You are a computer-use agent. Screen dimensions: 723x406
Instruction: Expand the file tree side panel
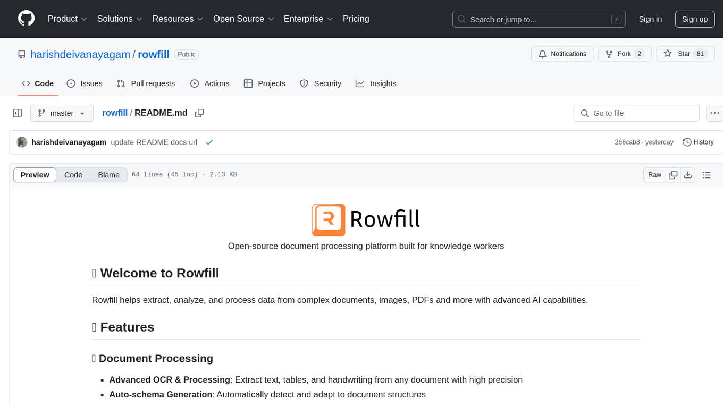point(18,113)
